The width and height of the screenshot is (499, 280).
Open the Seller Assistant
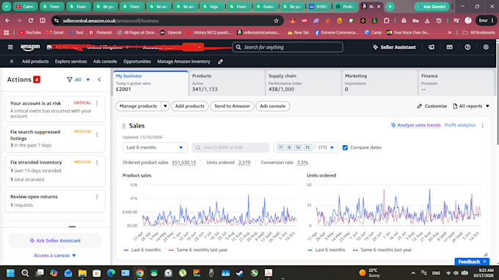394,47
